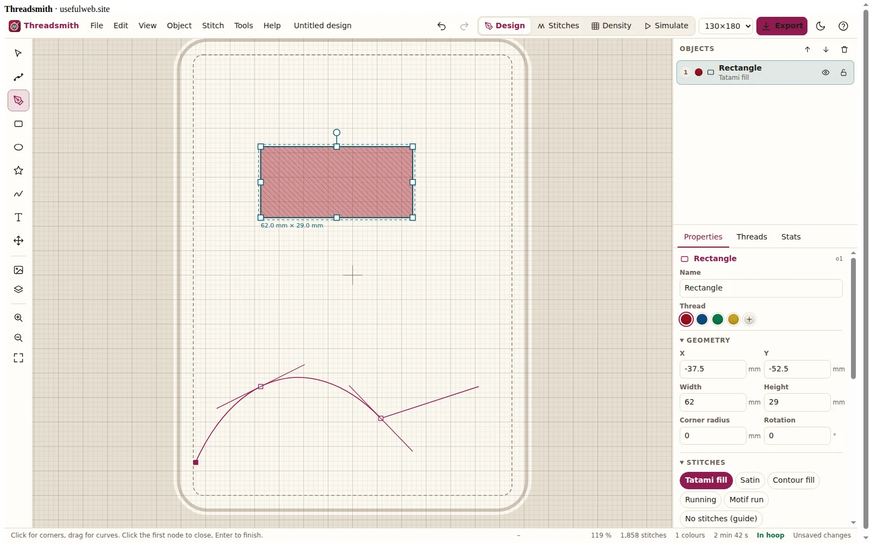
Task: Open the Tools menu
Action: 244,26
